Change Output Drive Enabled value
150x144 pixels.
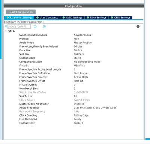[78, 123]
